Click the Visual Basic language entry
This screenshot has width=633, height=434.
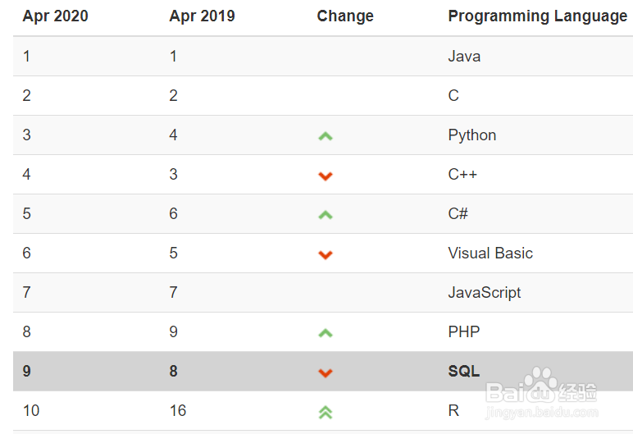(x=490, y=254)
